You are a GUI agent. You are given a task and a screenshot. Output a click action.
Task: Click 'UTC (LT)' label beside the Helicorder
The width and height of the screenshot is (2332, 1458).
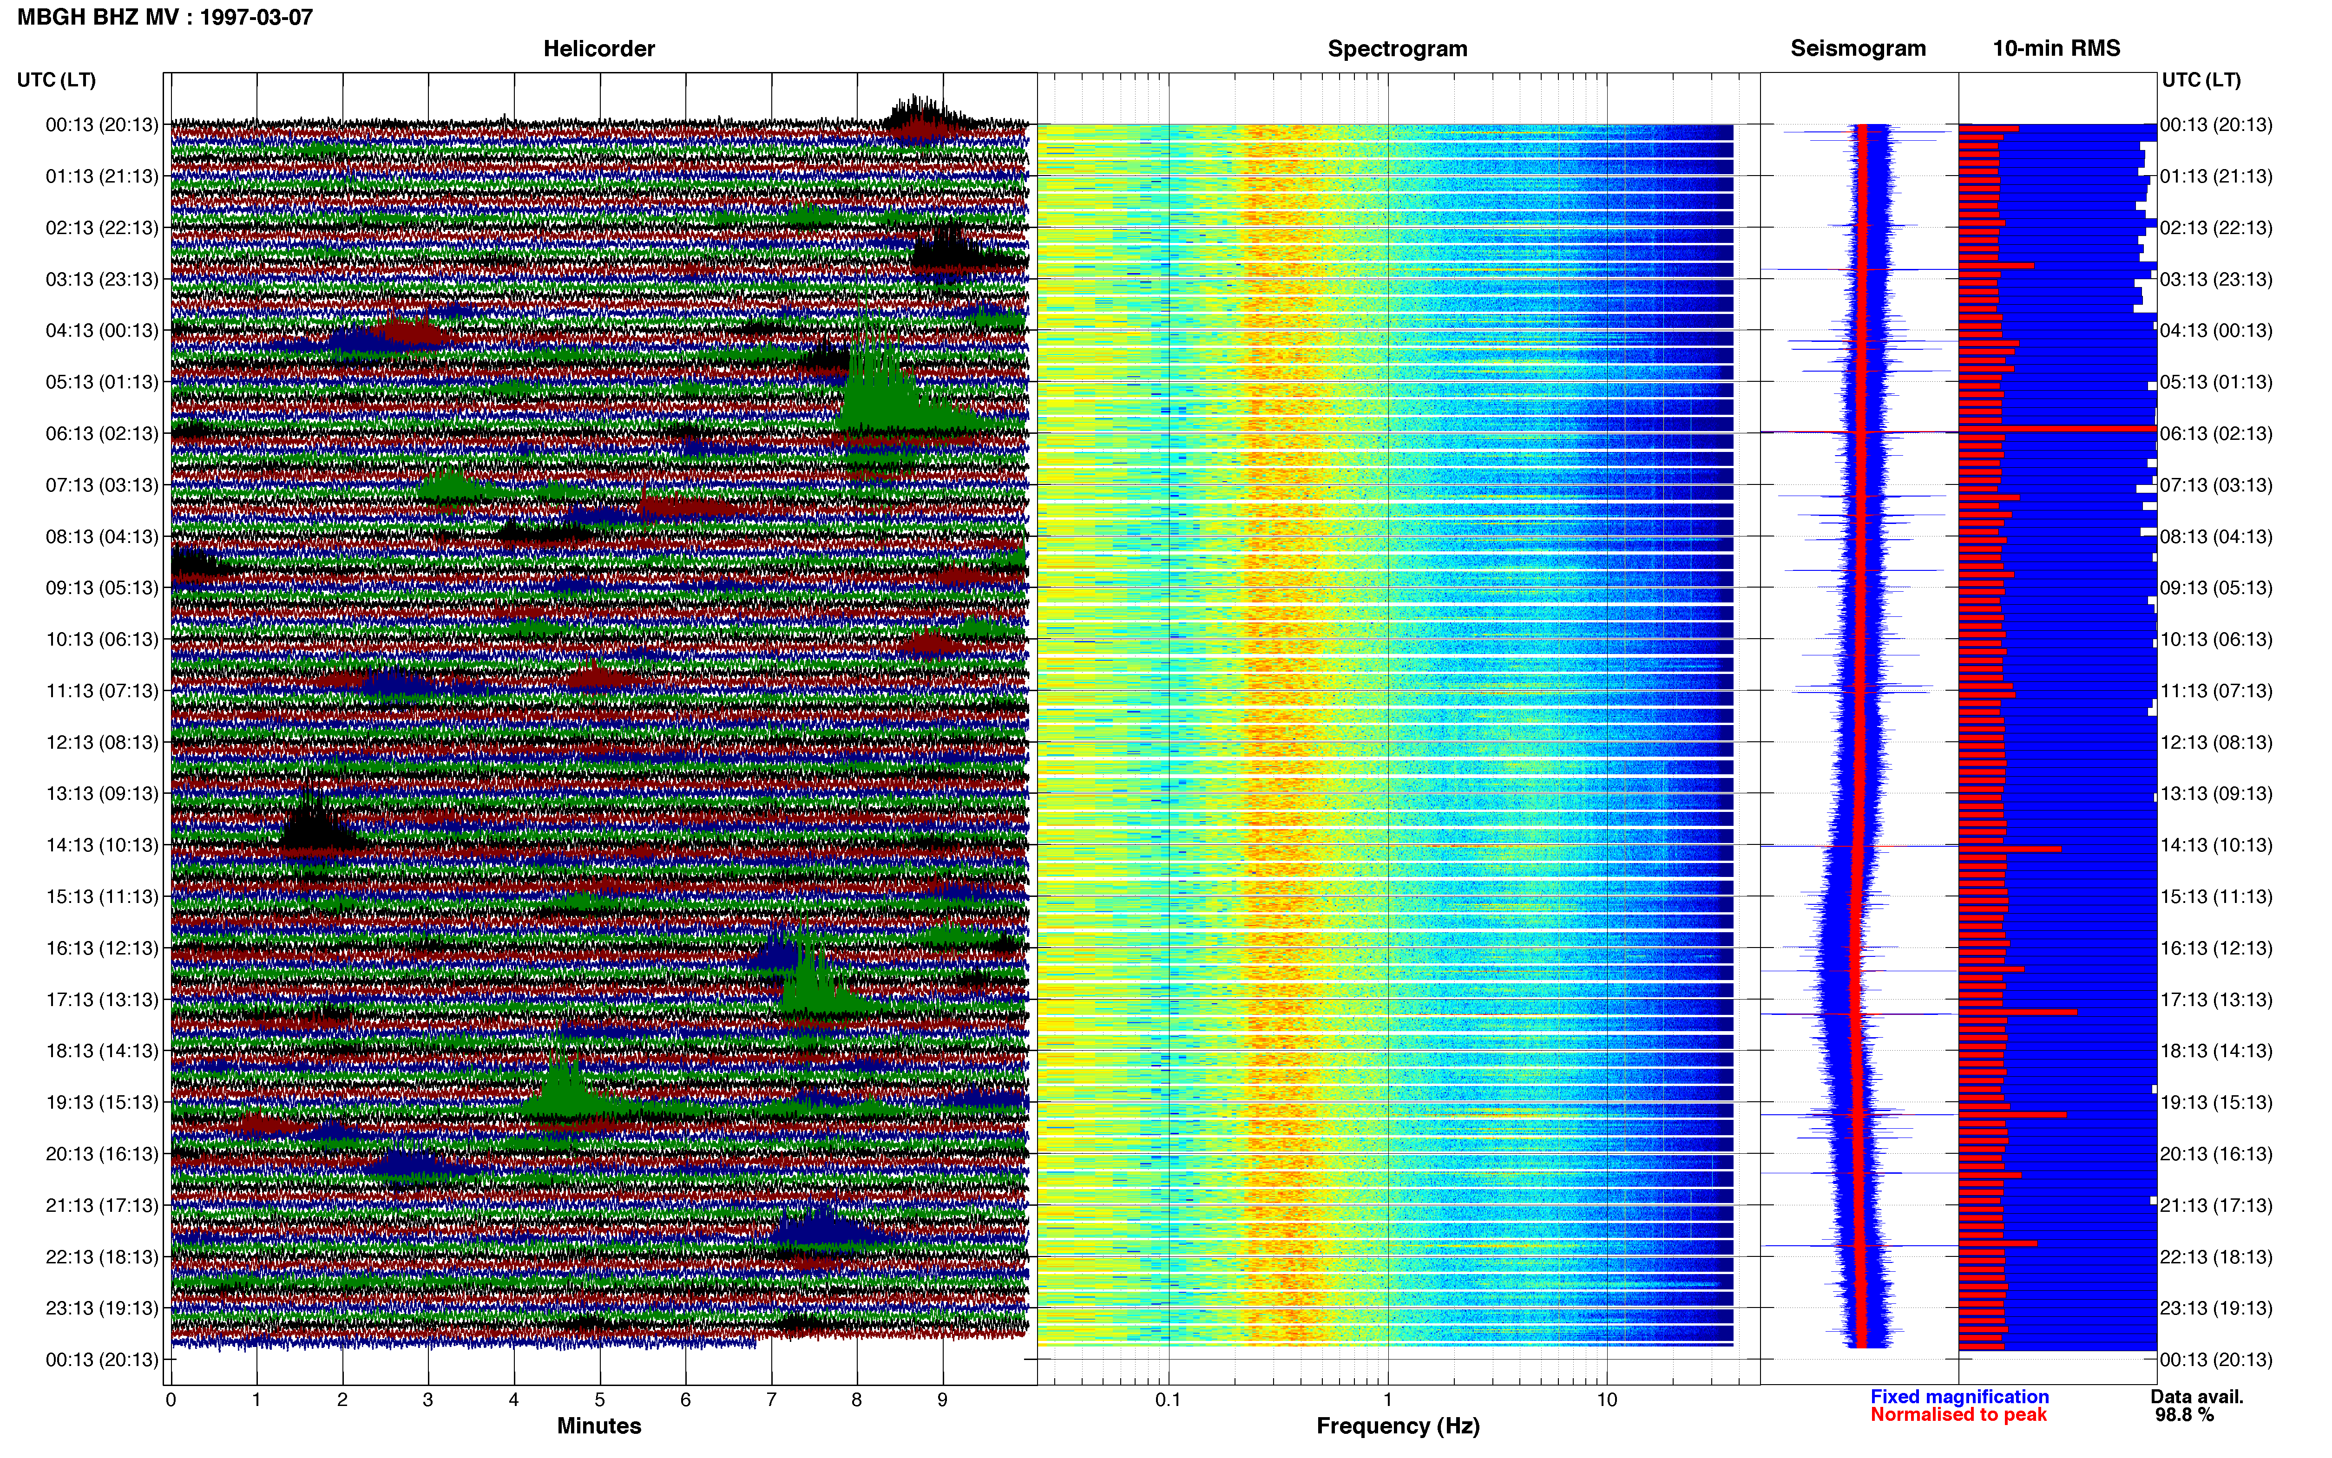[56, 80]
